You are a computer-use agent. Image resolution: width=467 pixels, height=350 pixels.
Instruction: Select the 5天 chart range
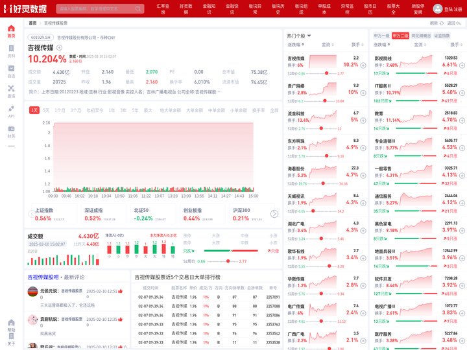point(46,110)
